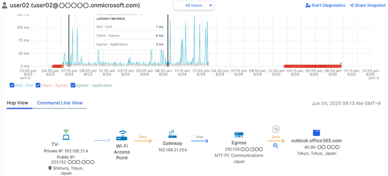This screenshot has height=176, width=388.
Task: Click the Share Snapshot share icon
Action: (352, 5)
